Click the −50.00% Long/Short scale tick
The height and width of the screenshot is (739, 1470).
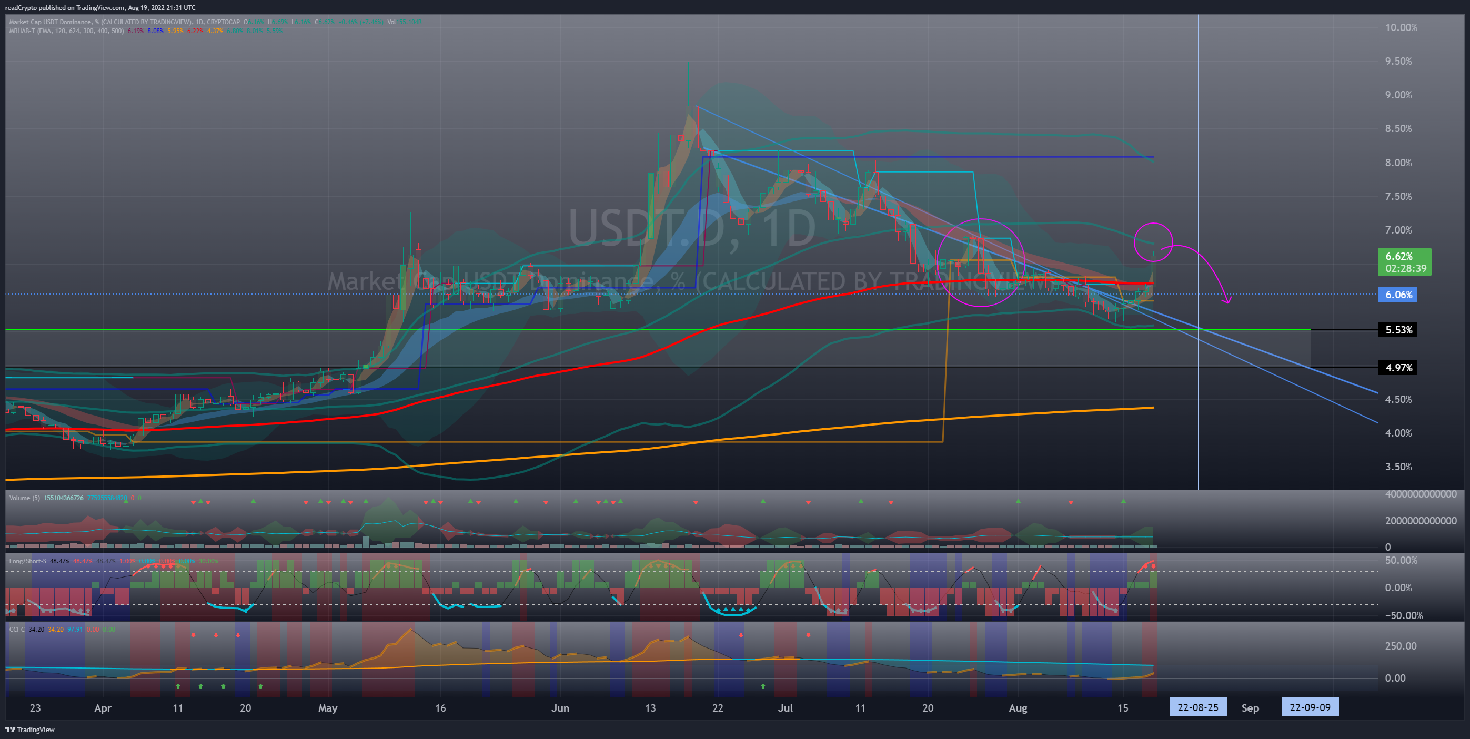click(x=1403, y=615)
